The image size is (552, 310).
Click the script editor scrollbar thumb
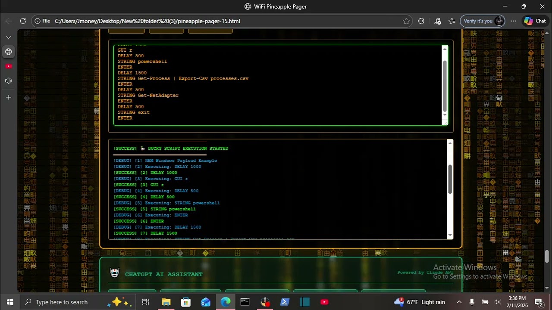click(x=445, y=86)
